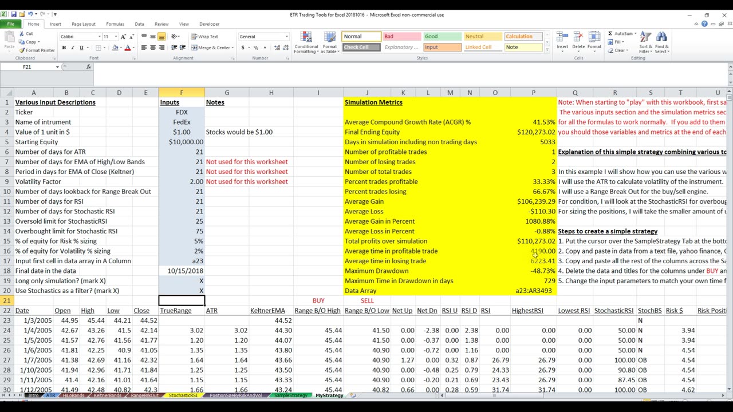Click the Middle Align icon
The height and width of the screenshot is (412, 733).
(x=153, y=37)
